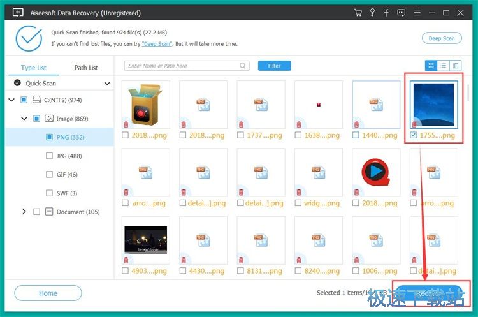Click the scan finished checkmark icon

pyautogui.click(x=29, y=38)
